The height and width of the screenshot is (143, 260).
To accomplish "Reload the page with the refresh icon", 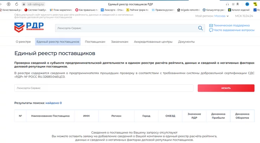I will (17, 4).
